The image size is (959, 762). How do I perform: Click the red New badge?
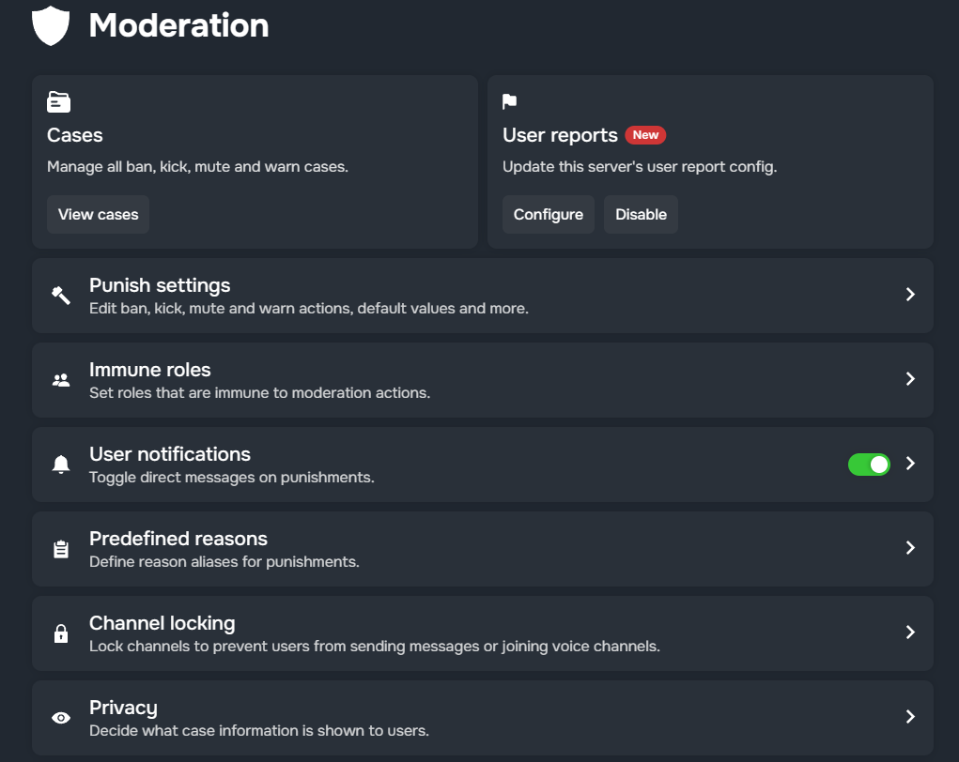[x=645, y=135]
